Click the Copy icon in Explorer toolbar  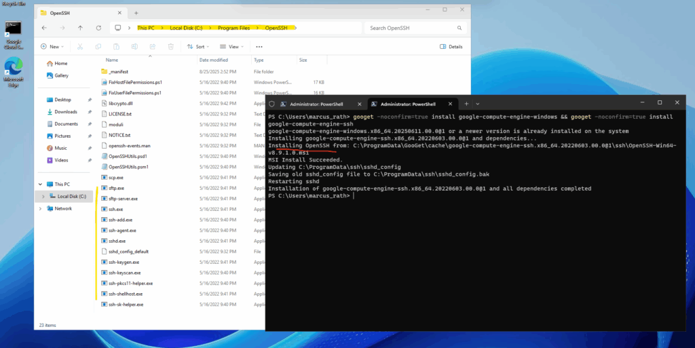pyautogui.click(x=98, y=47)
